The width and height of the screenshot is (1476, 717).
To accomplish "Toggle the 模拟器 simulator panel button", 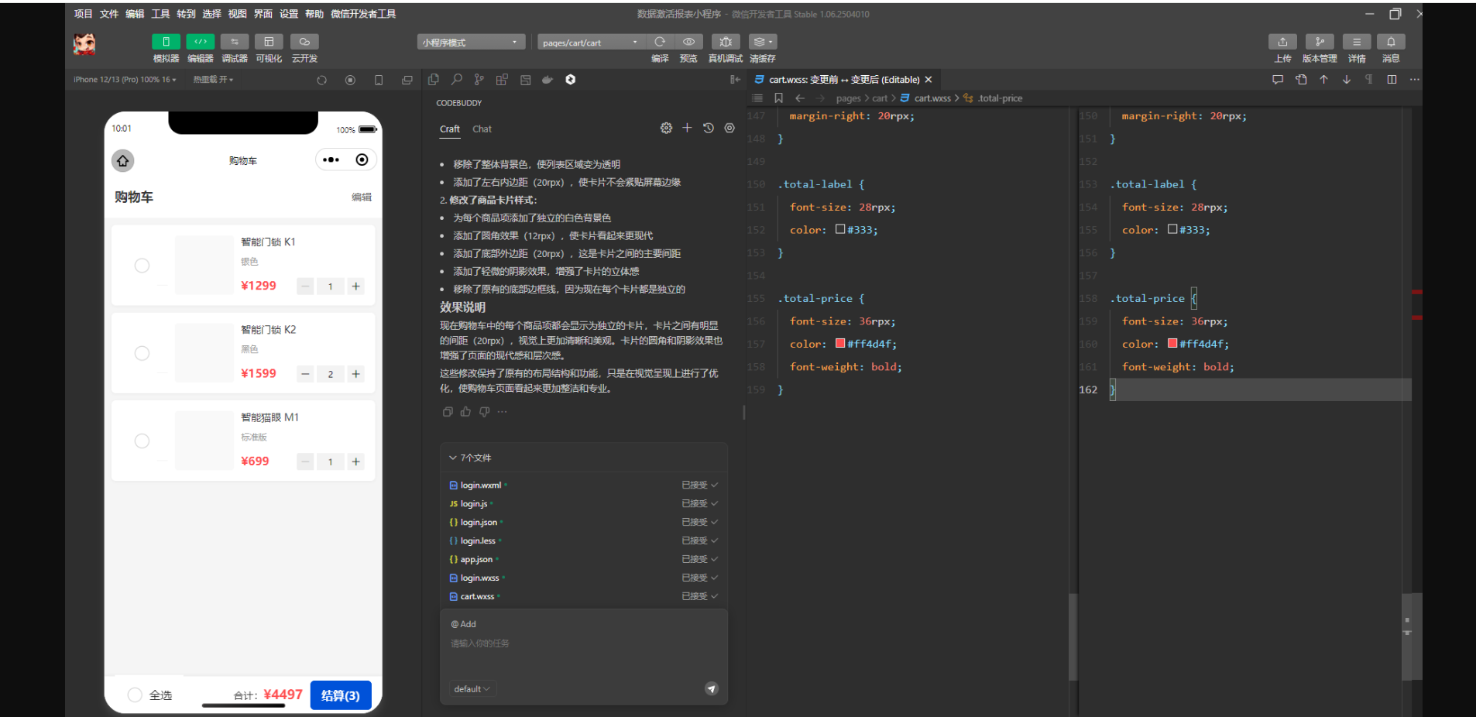I will pos(166,42).
